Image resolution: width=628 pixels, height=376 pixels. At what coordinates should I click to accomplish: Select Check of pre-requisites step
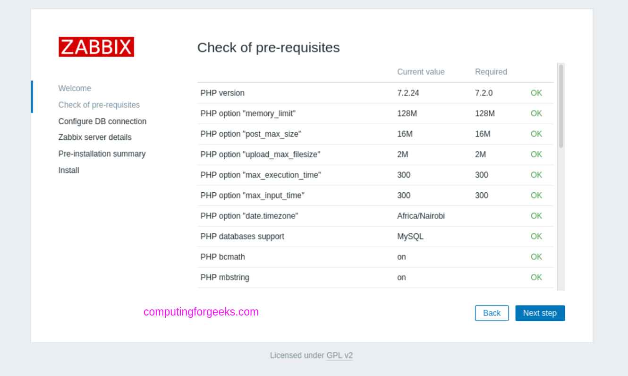coord(99,105)
